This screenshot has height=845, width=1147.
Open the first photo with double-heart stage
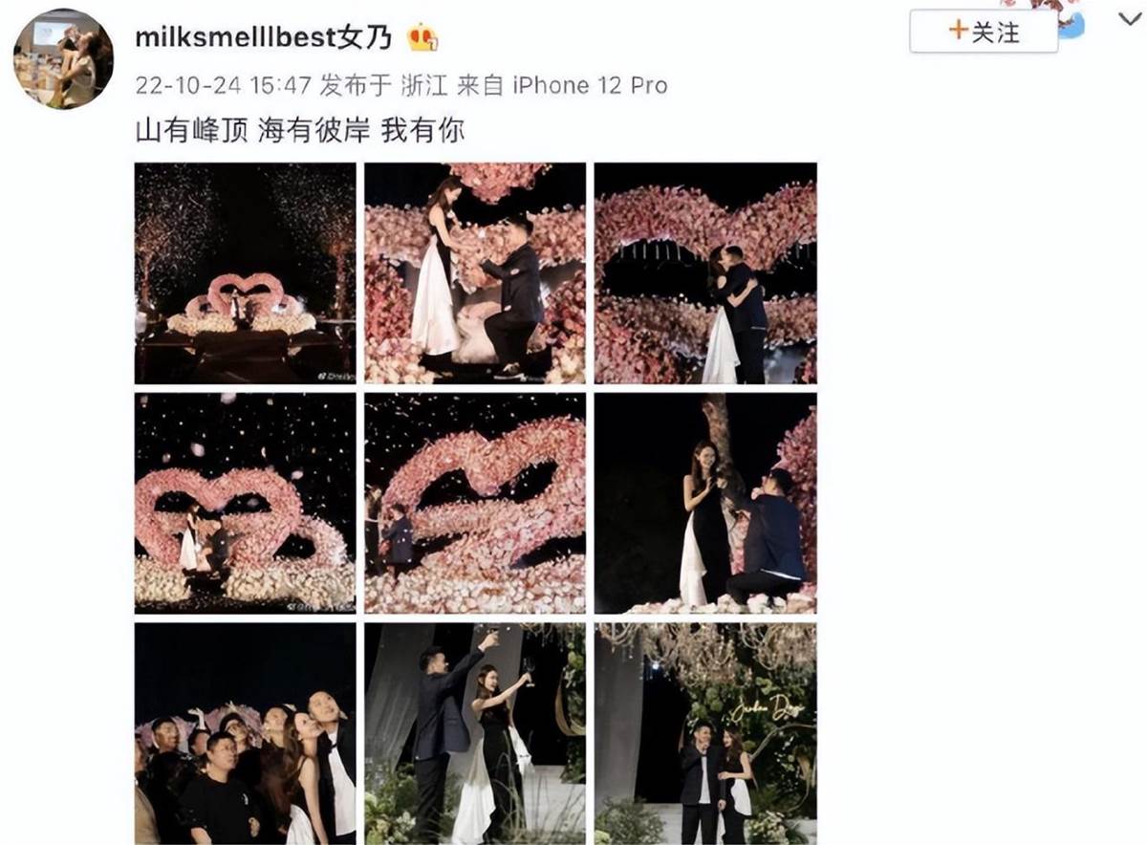click(x=246, y=273)
